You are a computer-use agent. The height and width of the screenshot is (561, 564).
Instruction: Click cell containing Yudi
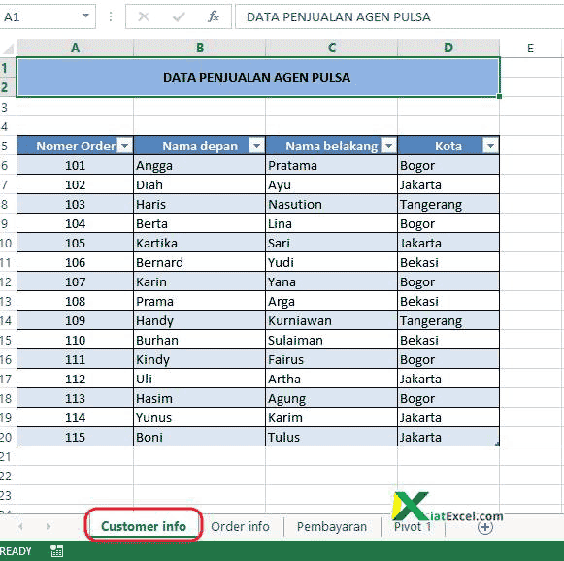click(x=332, y=262)
